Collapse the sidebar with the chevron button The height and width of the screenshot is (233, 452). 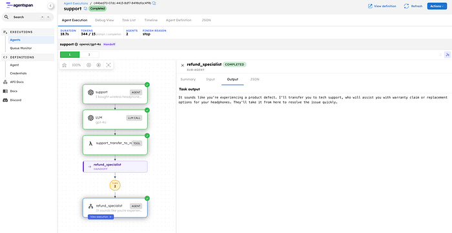(x=50, y=5)
